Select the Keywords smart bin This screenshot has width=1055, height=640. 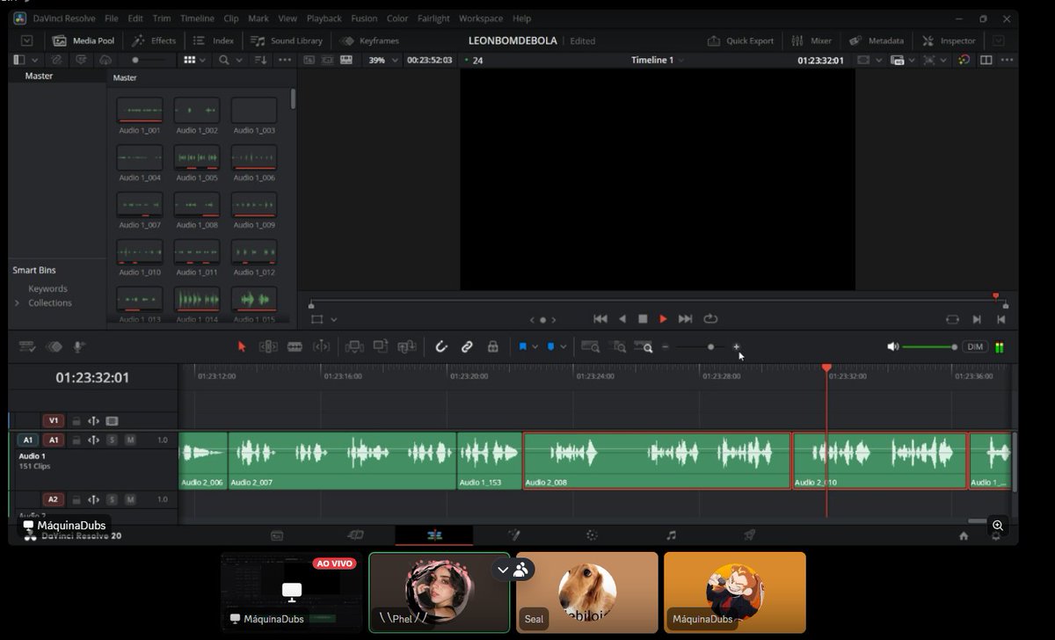coord(47,288)
